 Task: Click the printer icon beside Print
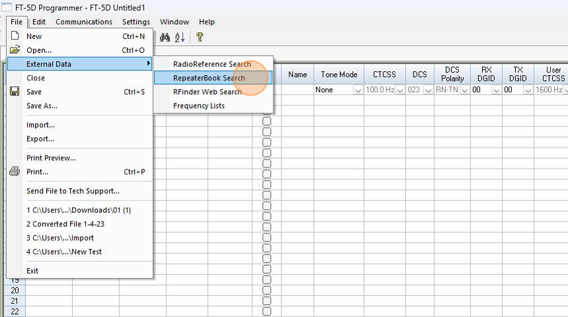coord(15,171)
